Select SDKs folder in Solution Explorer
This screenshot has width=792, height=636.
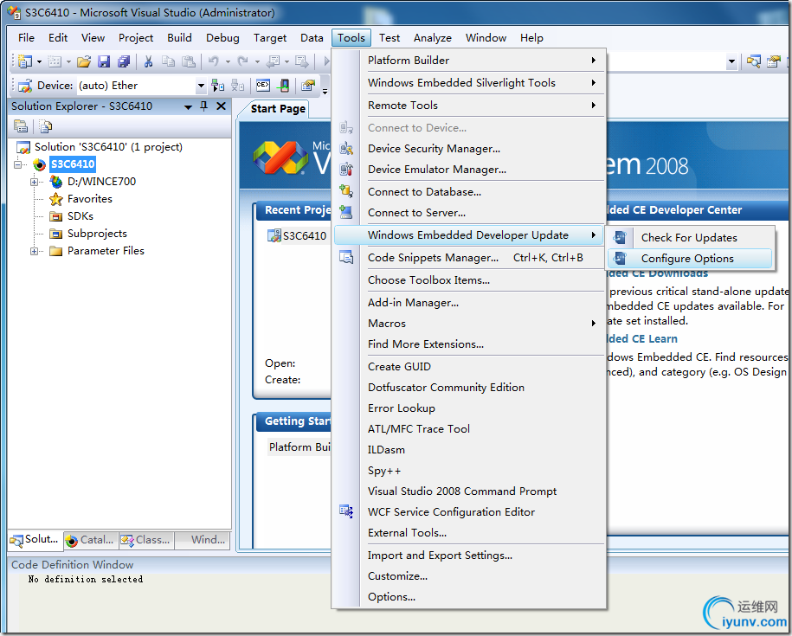(80, 216)
